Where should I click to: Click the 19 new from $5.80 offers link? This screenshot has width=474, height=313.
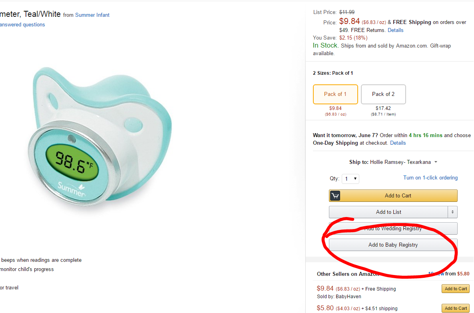(448, 273)
